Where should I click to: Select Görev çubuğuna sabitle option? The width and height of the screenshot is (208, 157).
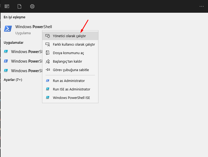(x=70, y=70)
